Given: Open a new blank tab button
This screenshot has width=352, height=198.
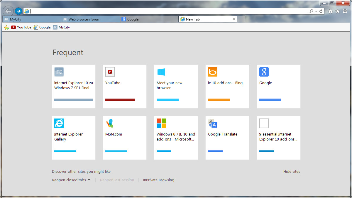Looking at the screenshot, I should click(x=241, y=19).
